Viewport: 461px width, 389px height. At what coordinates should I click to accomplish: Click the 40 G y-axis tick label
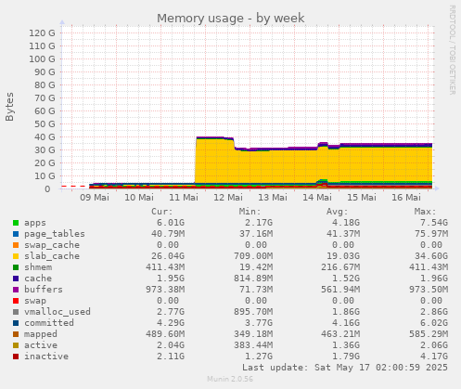coord(45,136)
